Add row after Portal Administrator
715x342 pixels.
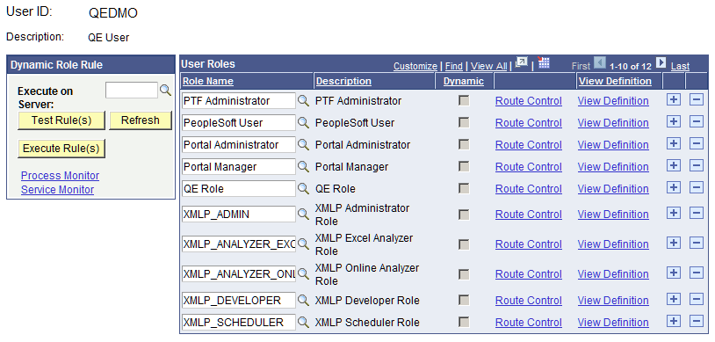(x=674, y=143)
